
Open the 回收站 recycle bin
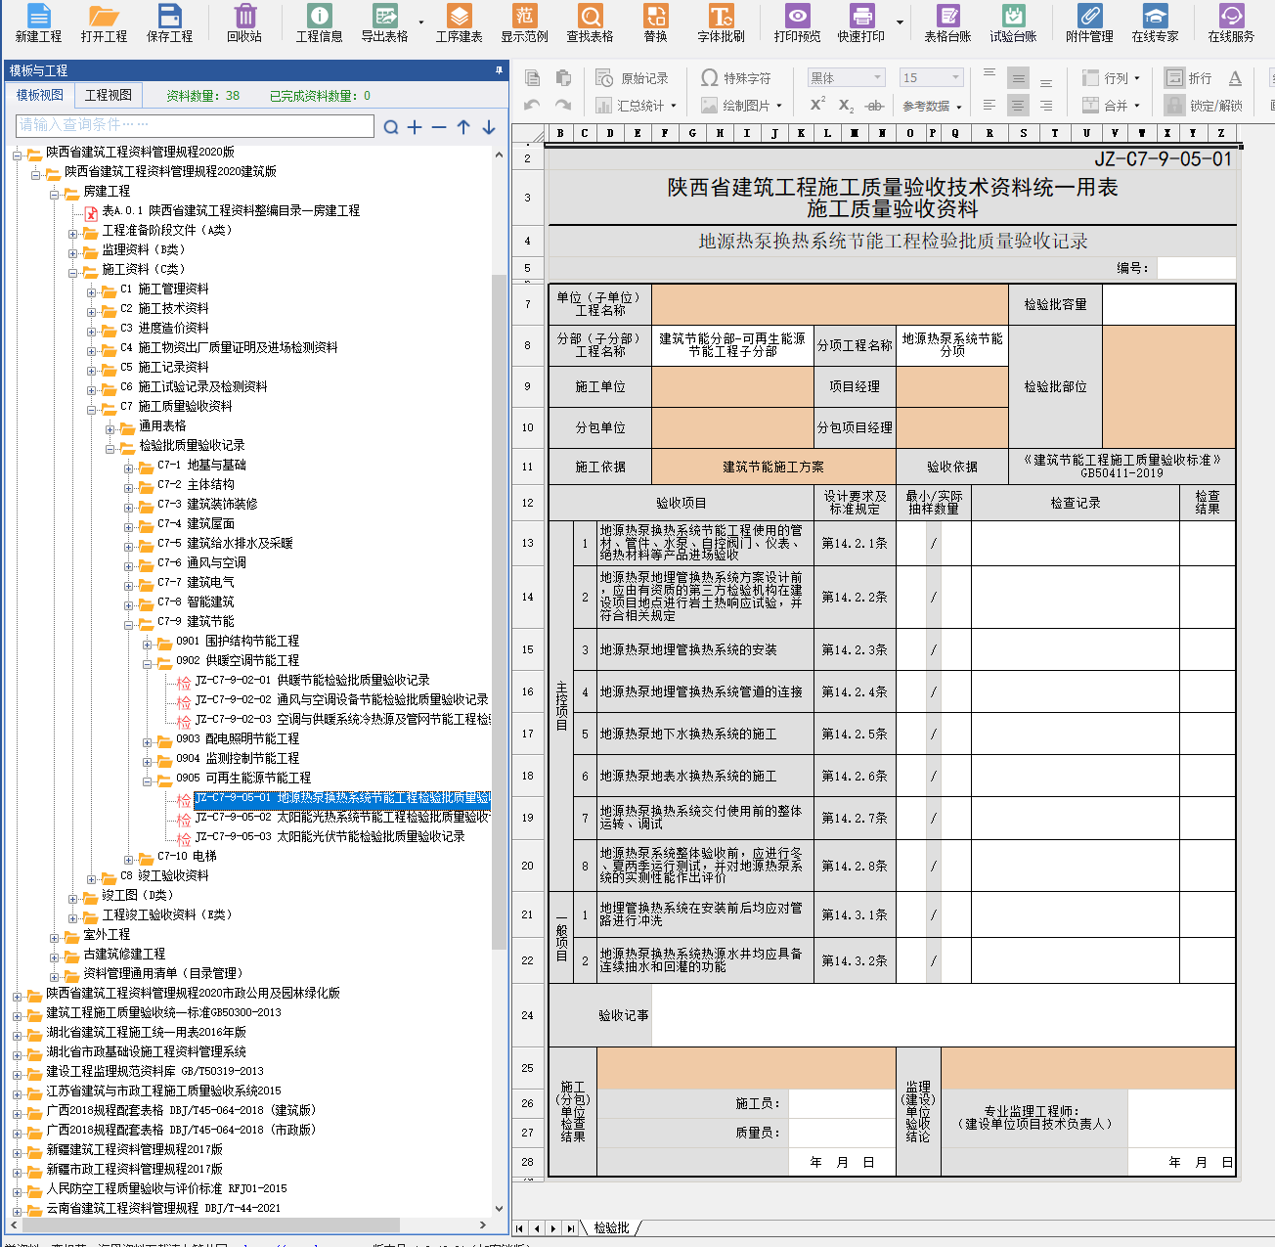pyautogui.click(x=244, y=23)
